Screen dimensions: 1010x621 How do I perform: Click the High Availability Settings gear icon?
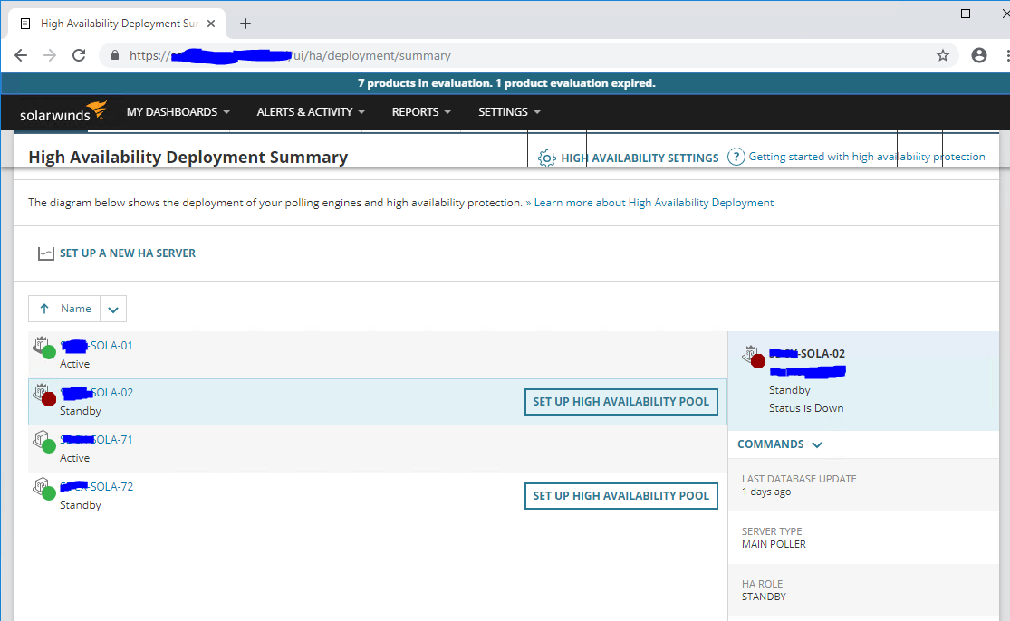tap(547, 158)
